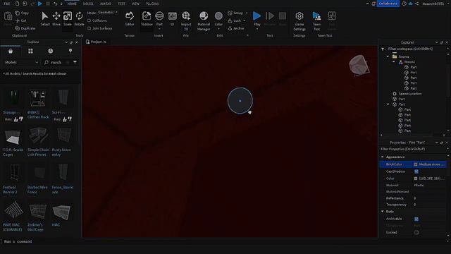Image resolution: width=451 pixels, height=254 pixels.
Task: Start Team Test
Action: click(x=316, y=20)
